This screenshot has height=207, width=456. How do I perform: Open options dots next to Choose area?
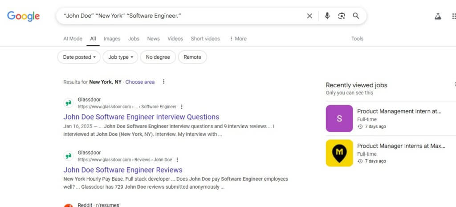tap(163, 82)
